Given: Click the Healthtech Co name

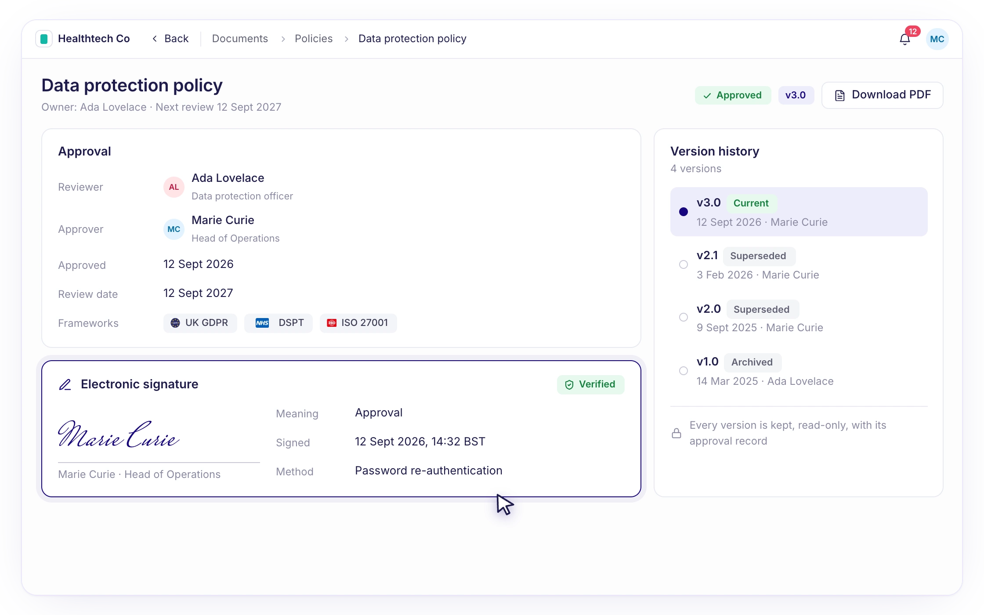Looking at the screenshot, I should (94, 39).
